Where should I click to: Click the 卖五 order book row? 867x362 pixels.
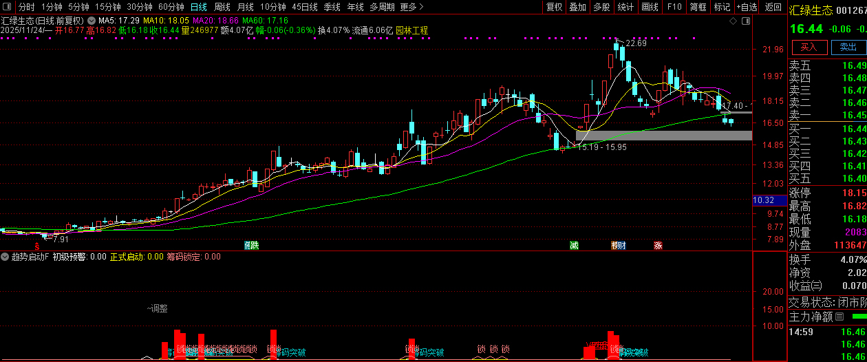point(827,65)
